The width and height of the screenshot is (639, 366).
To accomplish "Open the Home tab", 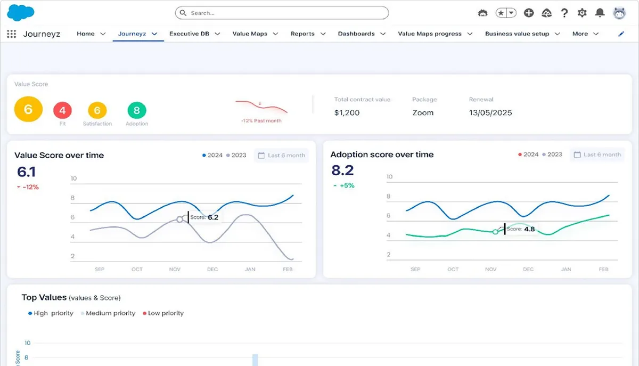I will point(86,34).
